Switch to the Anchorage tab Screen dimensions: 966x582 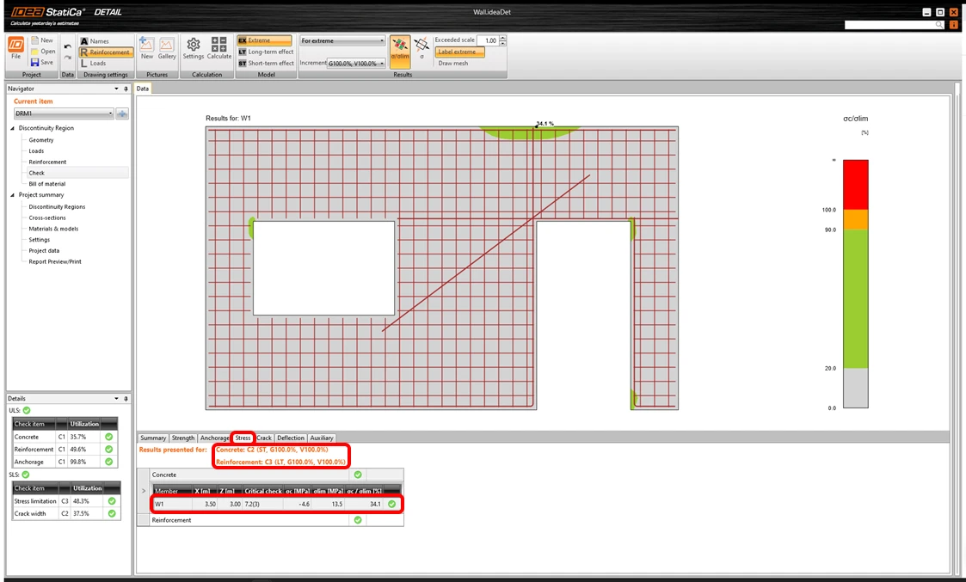click(214, 438)
